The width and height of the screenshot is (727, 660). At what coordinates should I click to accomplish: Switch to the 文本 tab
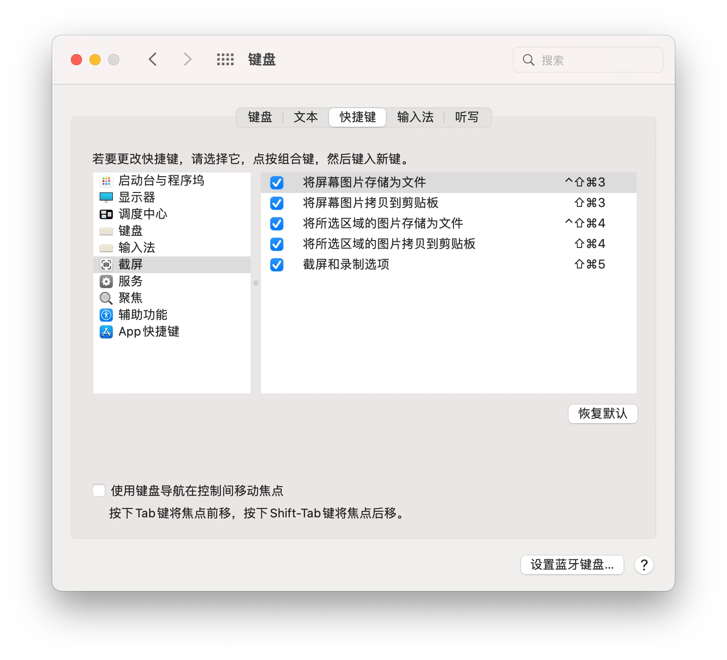tap(306, 117)
